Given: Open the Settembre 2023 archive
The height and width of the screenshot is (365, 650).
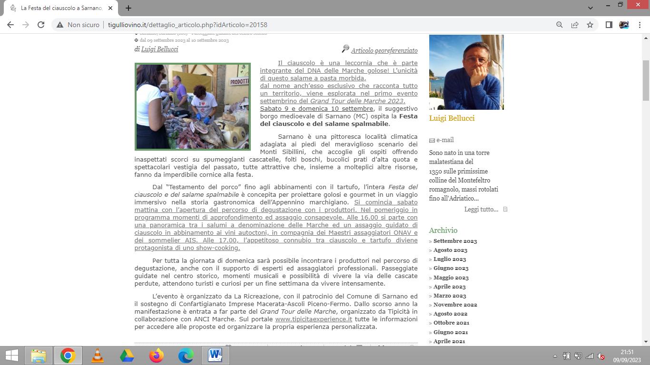Looking at the screenshot, I should pos(455,241).
